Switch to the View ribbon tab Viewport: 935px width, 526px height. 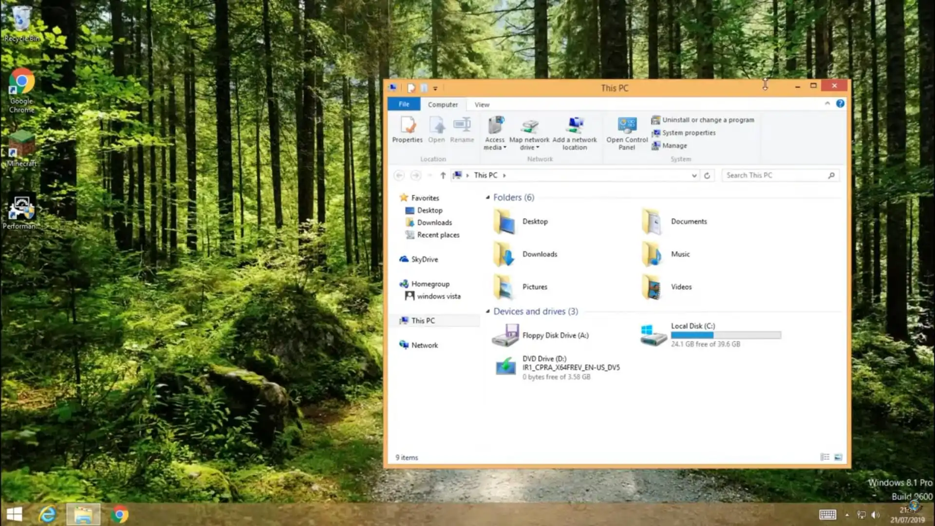482,105
